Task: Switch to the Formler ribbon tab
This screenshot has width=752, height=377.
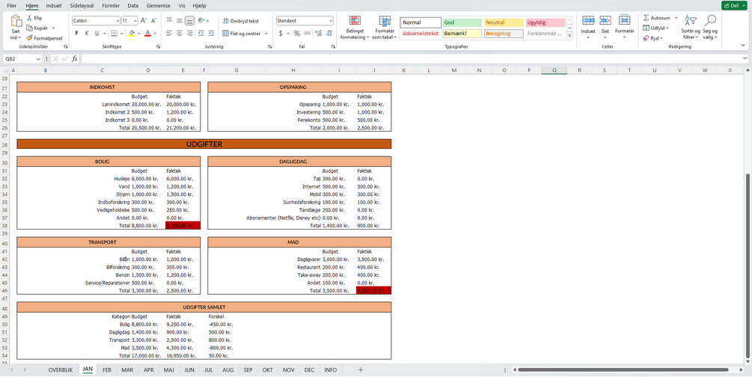Action: pos(111,5)
